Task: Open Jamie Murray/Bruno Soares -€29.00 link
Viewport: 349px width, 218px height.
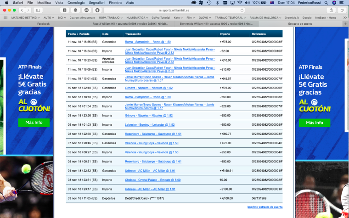Action: pos(169,106)
